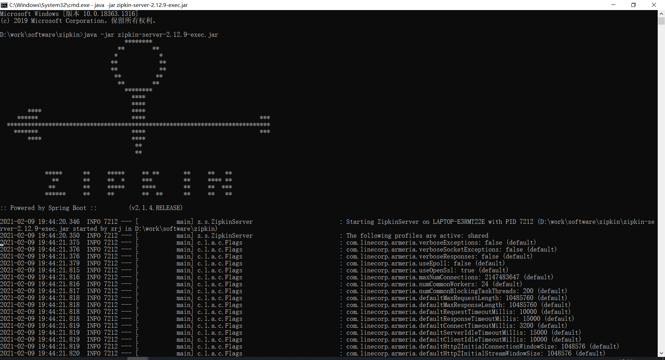
Task: Click the command prompt 'D:\work\software\zipkin>java -jar' line
Action: coord(109,35)
